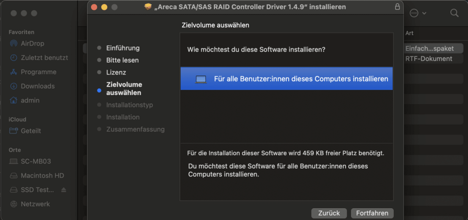Go to Einführung installer step

[x=123, y=48]
